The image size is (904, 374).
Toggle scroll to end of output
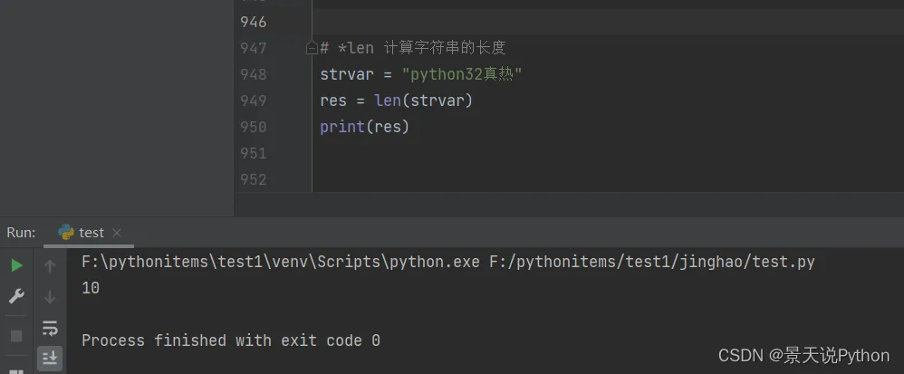point(50,358)
